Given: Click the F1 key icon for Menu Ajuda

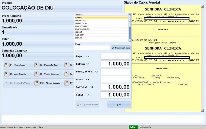Looking at the screenshot, I should point(7,65).
